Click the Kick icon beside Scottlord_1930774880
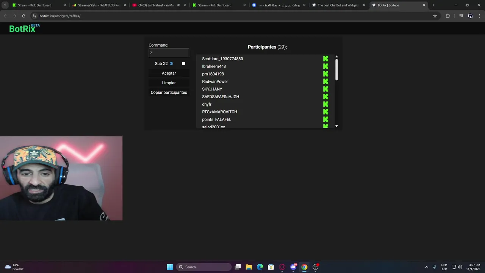This screenshot has height=273, width=485. coord(325,59)
